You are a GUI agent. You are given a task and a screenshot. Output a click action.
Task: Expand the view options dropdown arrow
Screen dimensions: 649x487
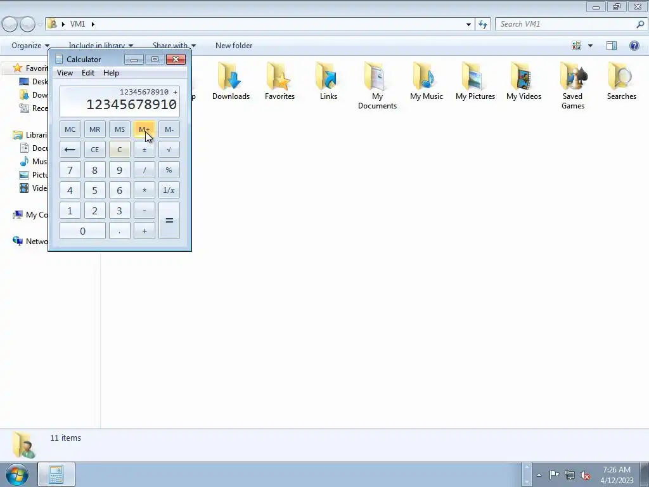pos(590,46)
